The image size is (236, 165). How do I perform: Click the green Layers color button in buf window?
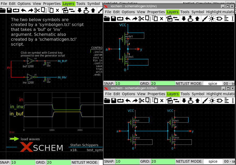(172, 94)
